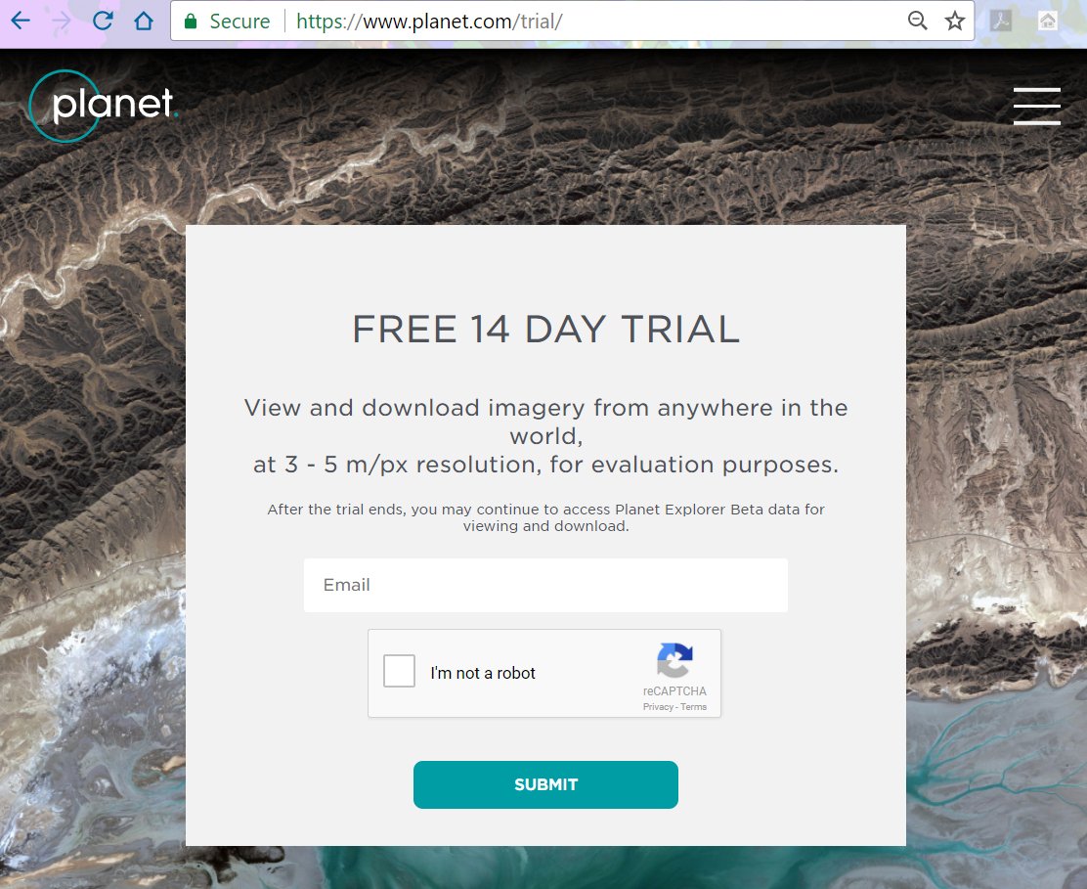The width and height of the screenshot is (1087, 889).
Task: Open the PDF extension icon
Action: (x=1000, y=21)
